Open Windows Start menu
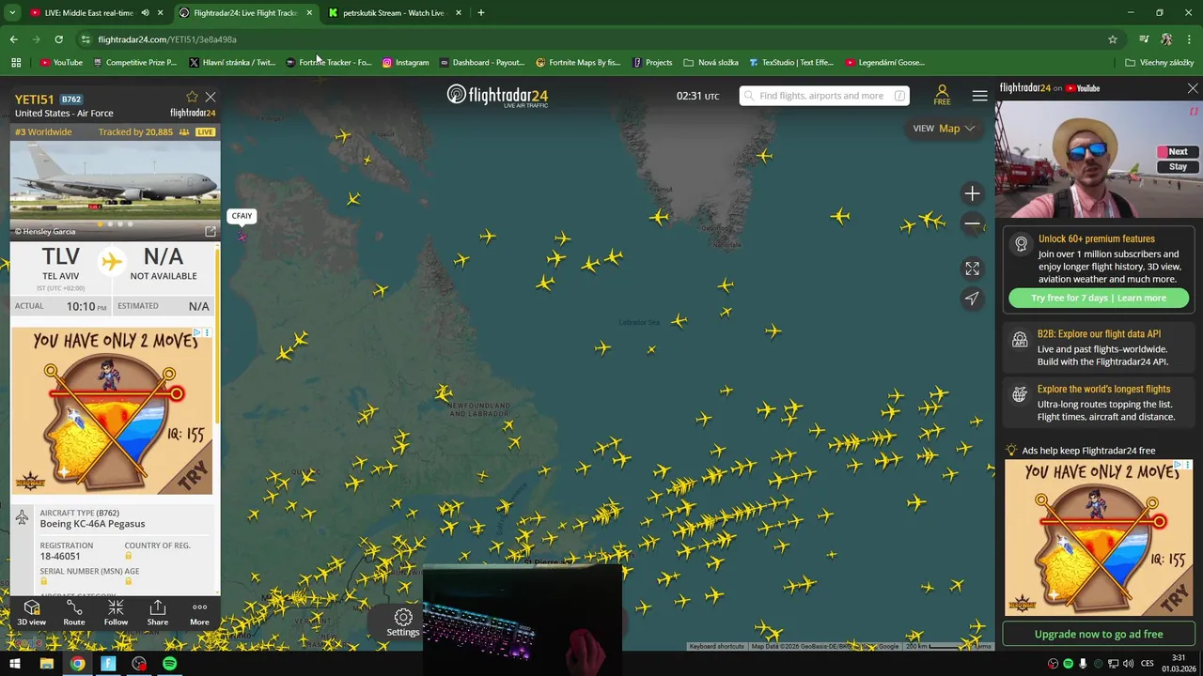 (x=15, y=664)
